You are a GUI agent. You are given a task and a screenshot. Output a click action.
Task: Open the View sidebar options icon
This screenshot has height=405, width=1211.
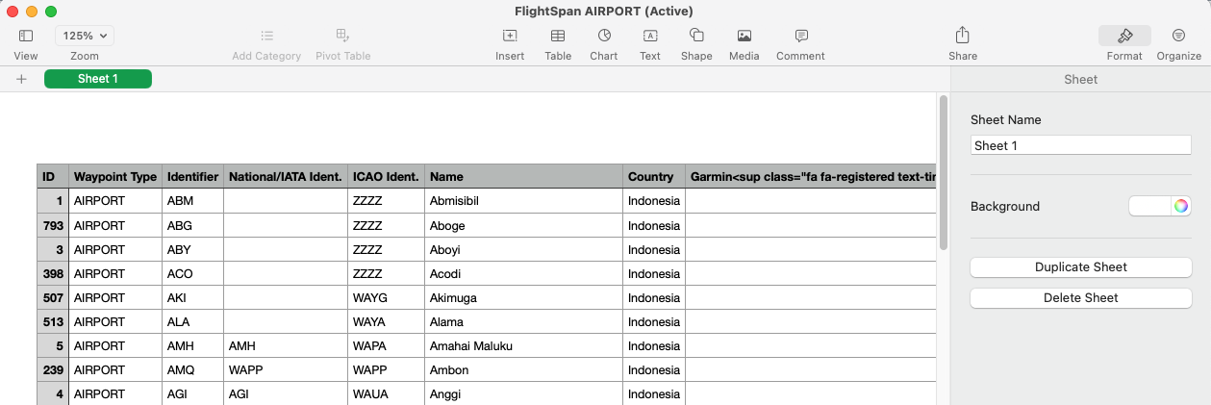(26, 36)
